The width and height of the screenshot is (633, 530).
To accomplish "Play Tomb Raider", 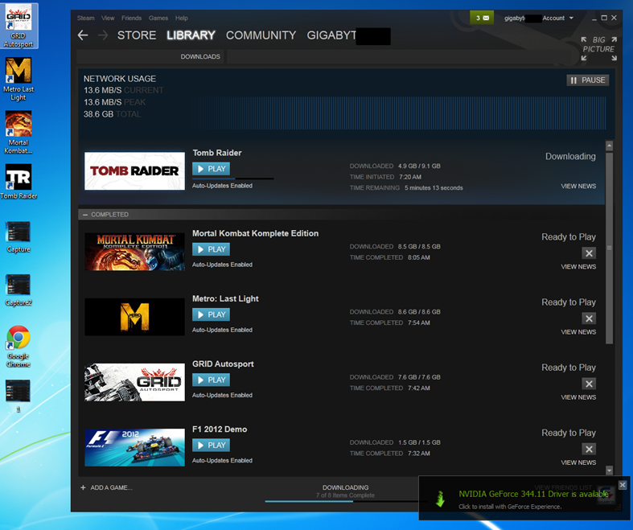I will click(x=212, y=169).
